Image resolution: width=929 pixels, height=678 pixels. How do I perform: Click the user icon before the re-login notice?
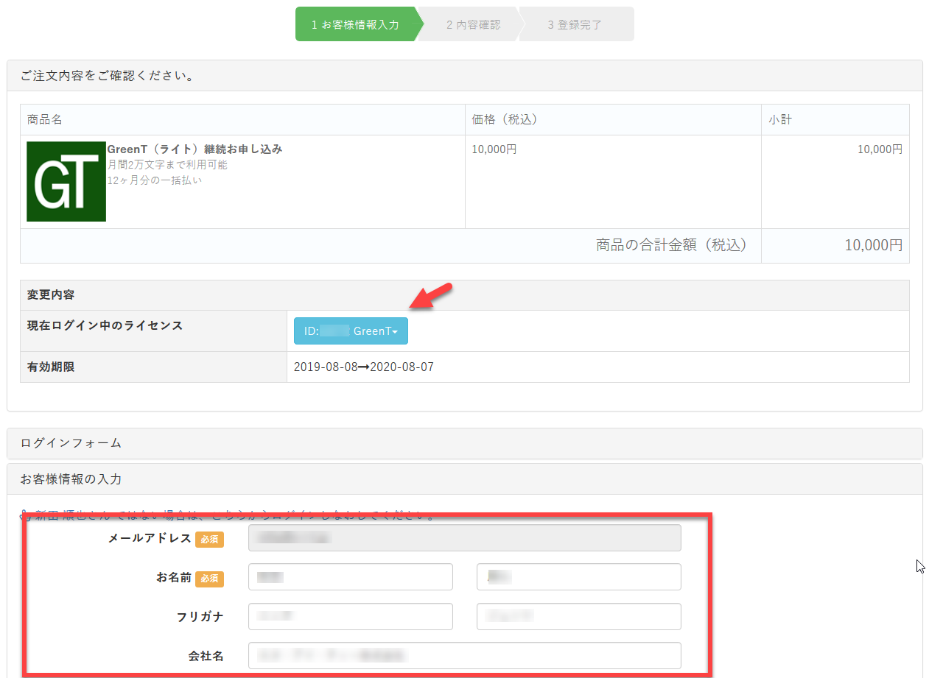[x=24, y=515]
